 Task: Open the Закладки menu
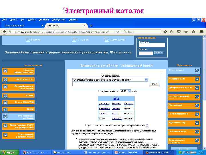coord(44,20)
